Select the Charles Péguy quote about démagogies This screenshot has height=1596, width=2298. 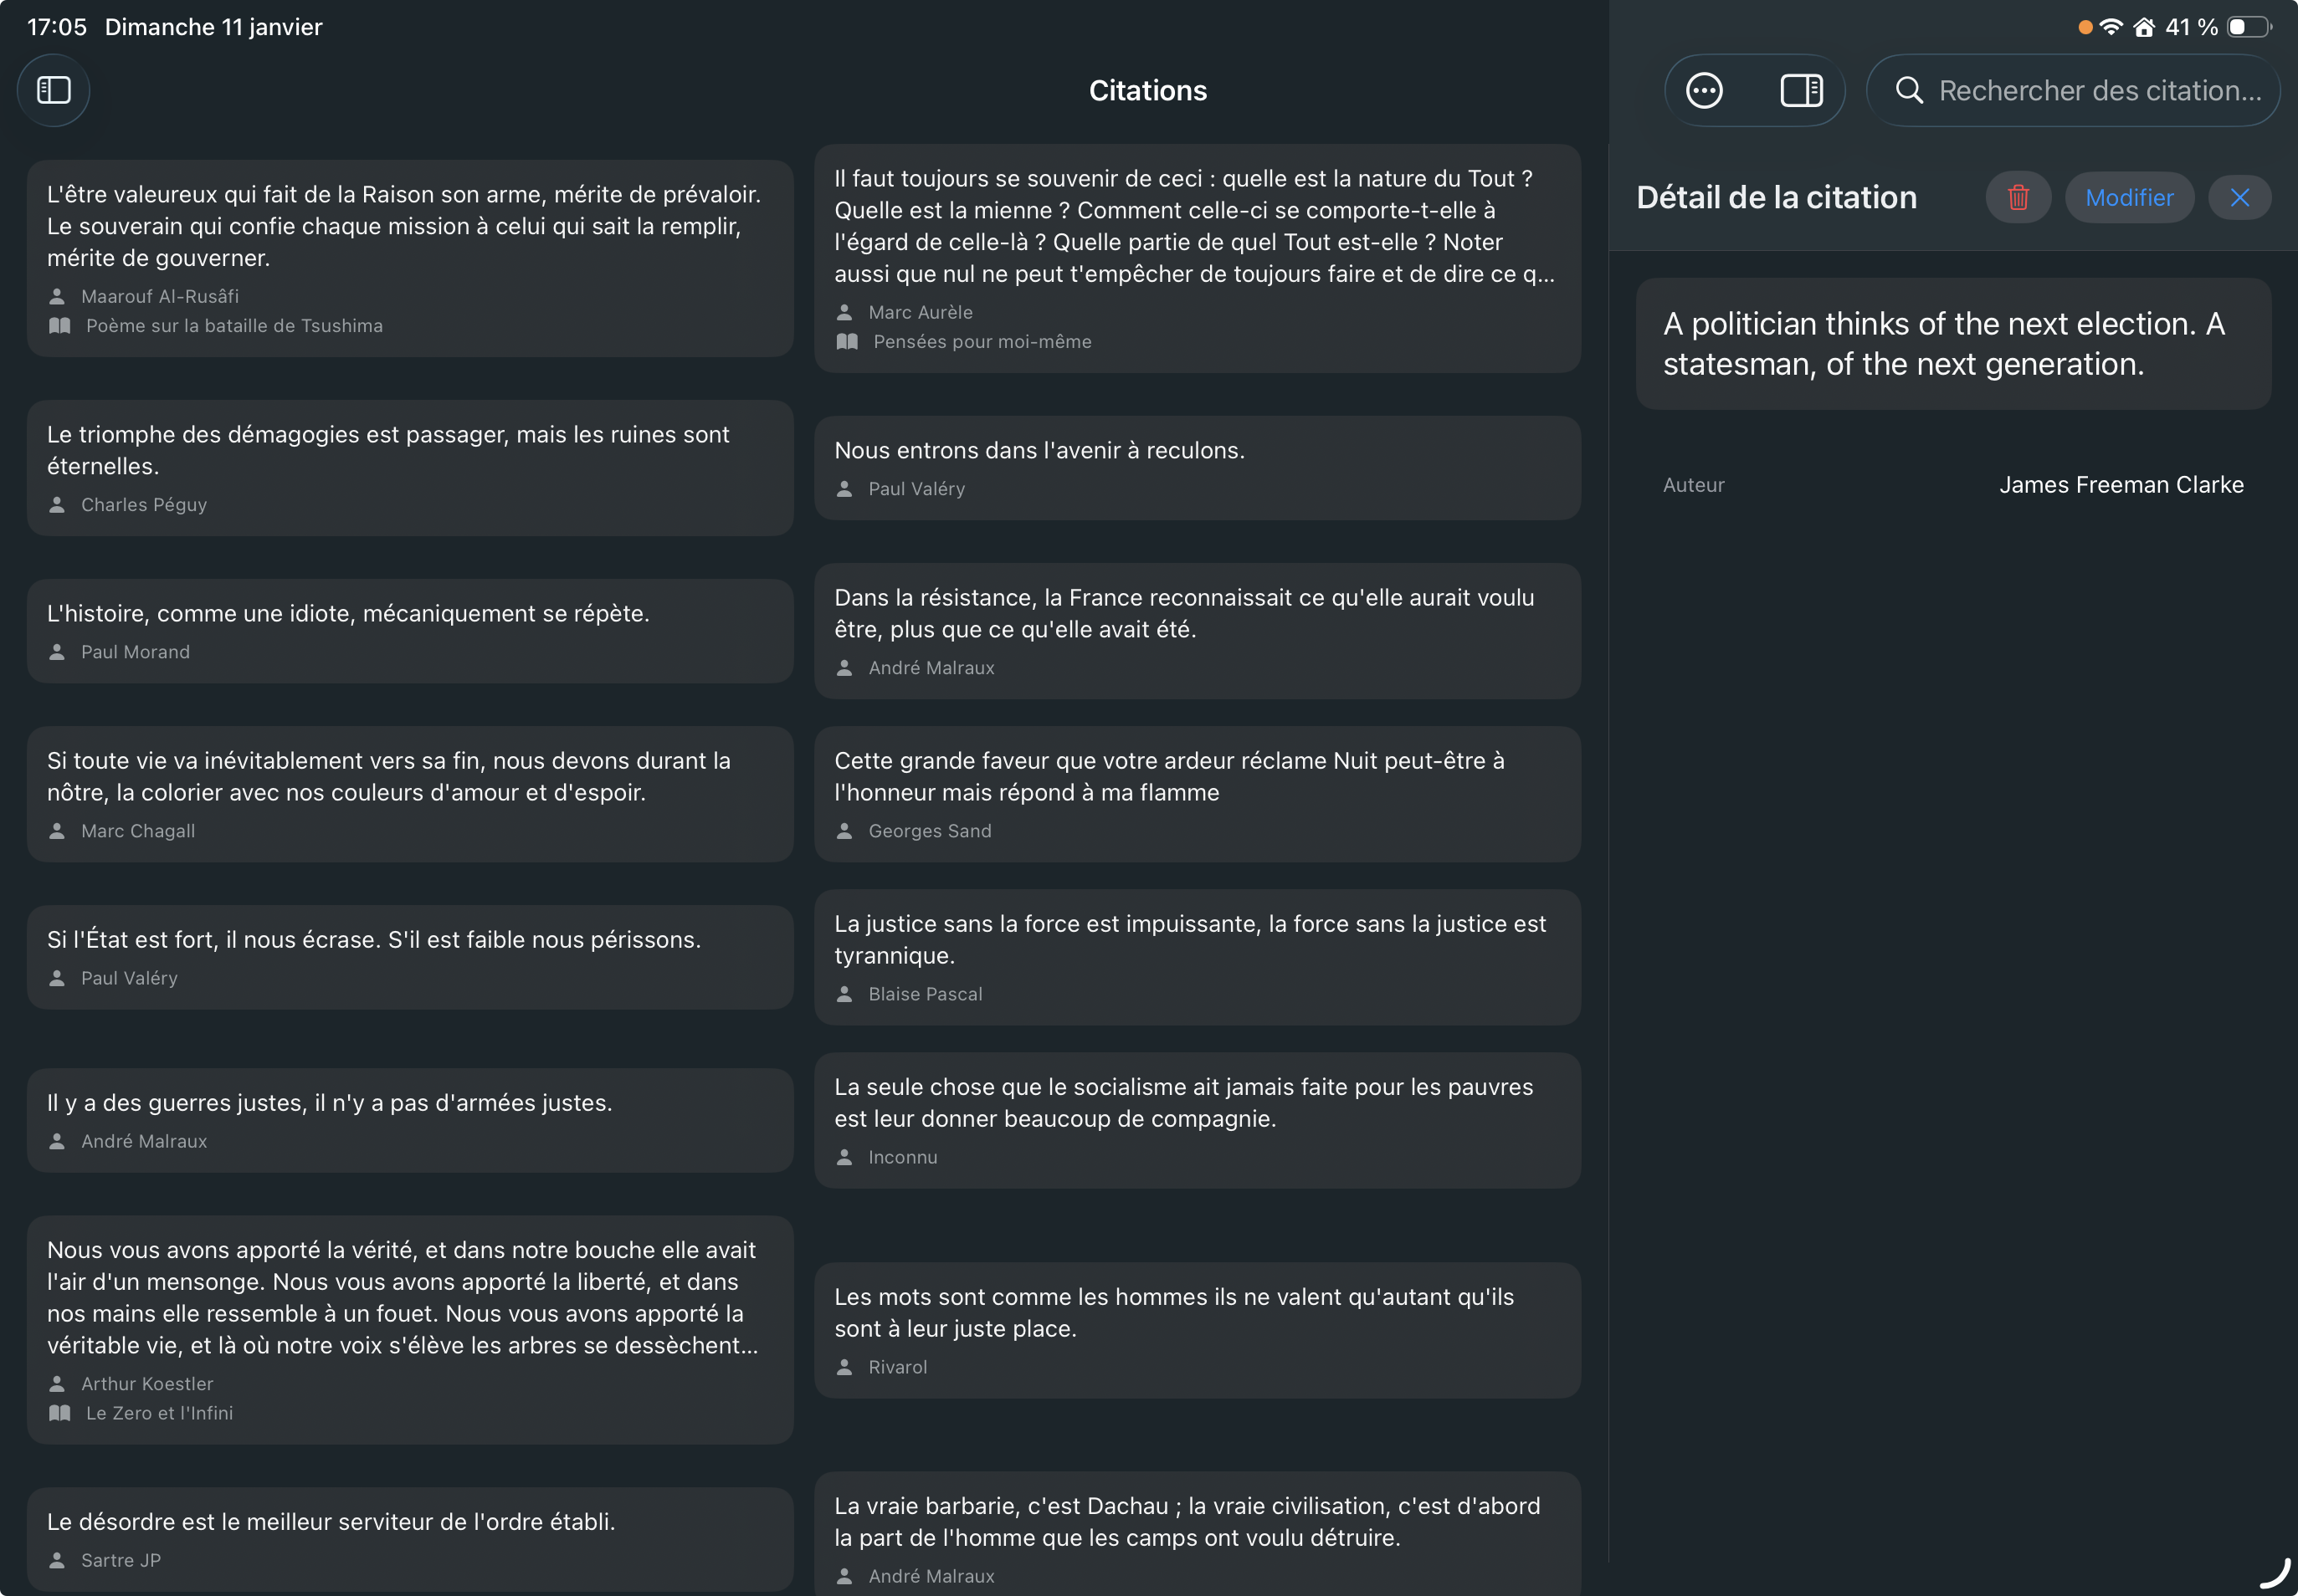pos(410,468)
